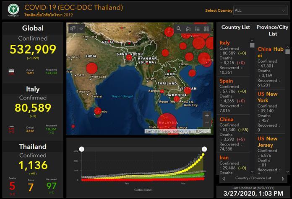The image size is (292, 199).
Task: Select Spain in the Country List
Action: pos(227,81)
